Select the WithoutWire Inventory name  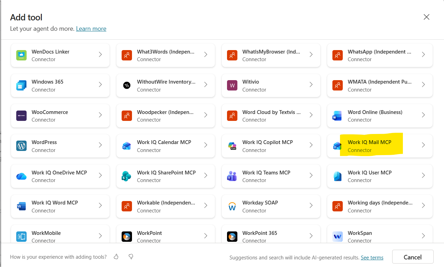point(166,82)
